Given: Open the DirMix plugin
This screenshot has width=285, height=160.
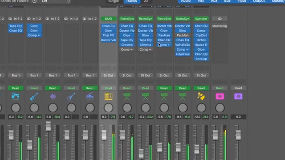Looking at the screenshot, I should (201, 40).
